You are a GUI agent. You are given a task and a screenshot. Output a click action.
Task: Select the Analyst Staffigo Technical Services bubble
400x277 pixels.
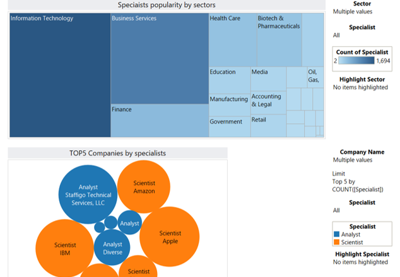tap(88, 194)
